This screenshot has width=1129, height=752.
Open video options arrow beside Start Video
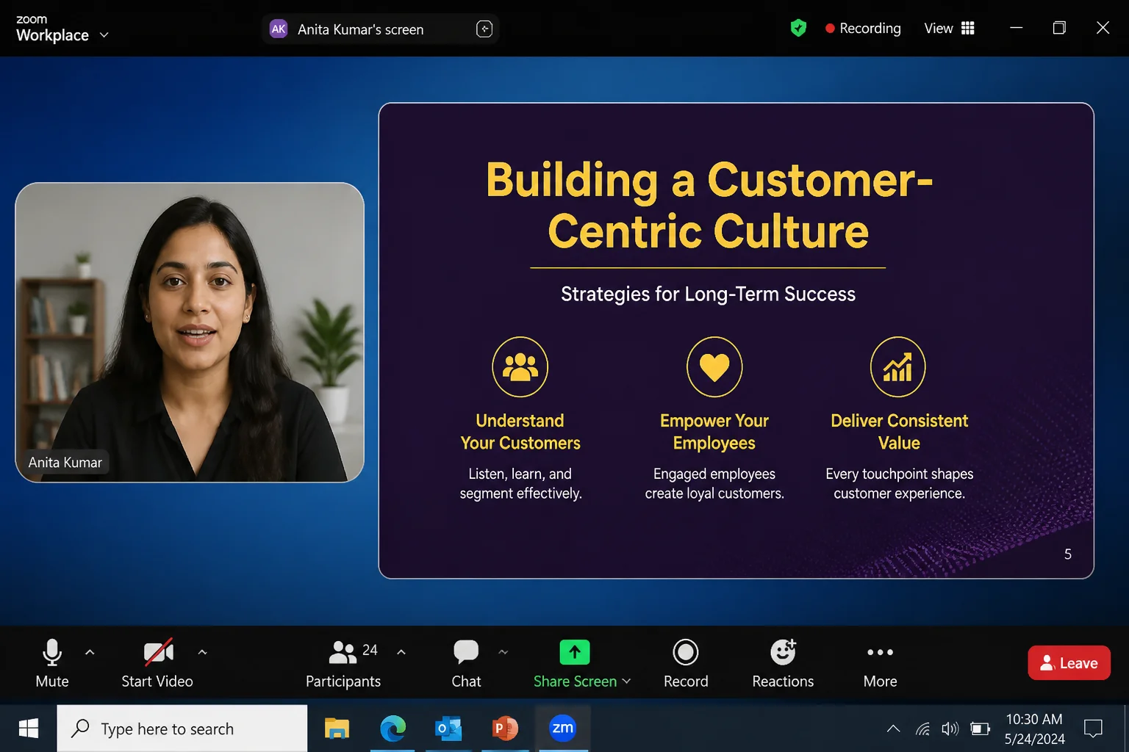coord(202,652)
